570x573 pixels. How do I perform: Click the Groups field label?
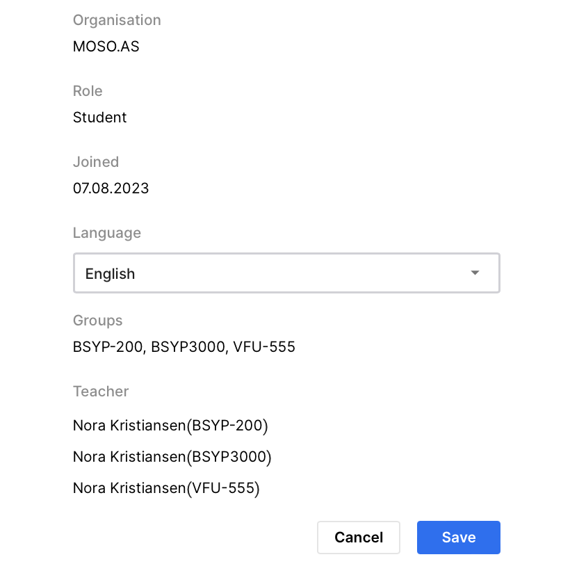98,321
